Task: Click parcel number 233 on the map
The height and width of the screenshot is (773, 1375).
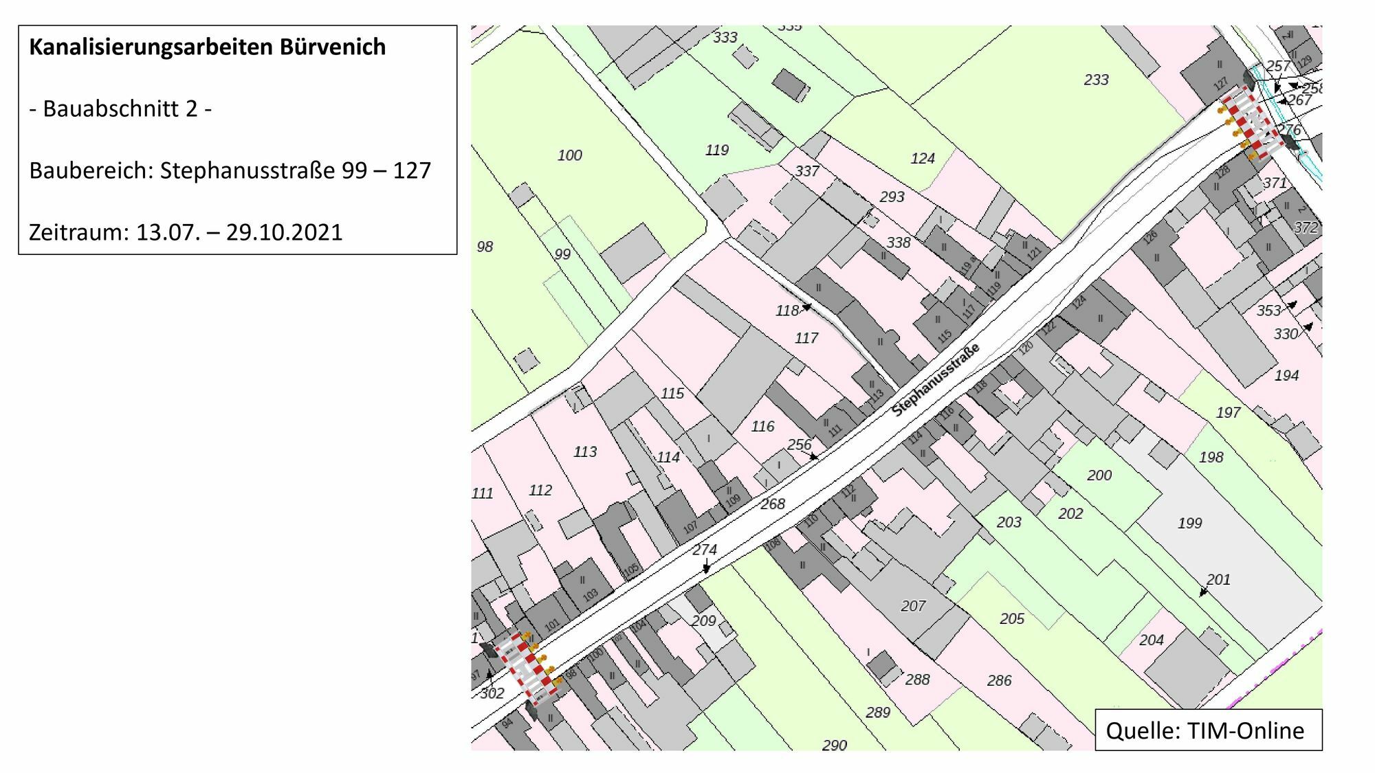Action: pos(1096,80)
